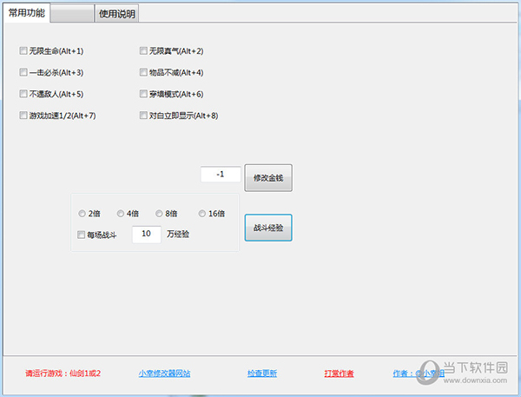Enable 游戏加速1/2 (Alt+7) checkbox
521x397 pixels.
pos(23,115)
